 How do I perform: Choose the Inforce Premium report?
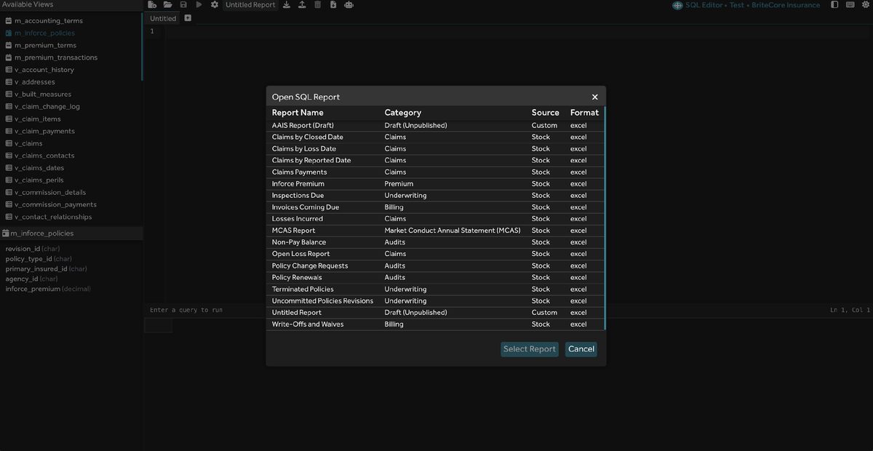tap(298, 184)
